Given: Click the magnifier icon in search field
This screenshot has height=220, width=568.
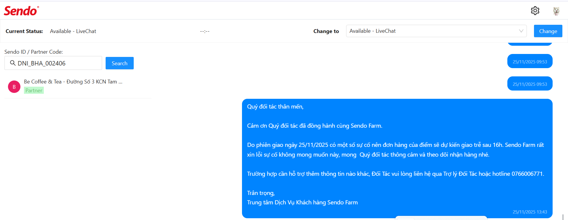Looking at the screenshot, I should coord(13,63).
